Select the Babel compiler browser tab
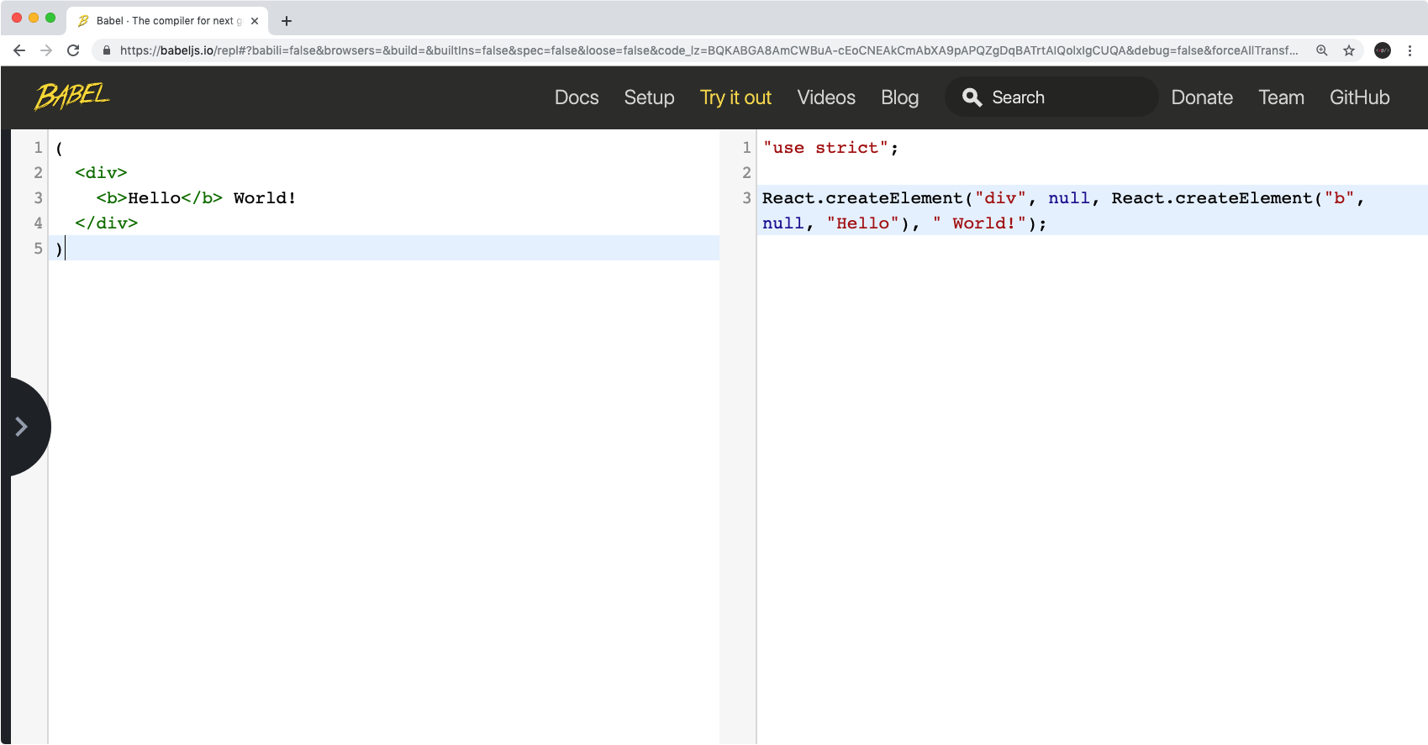The height and width of the screenshot is (745, 1428). pos(168,21)
